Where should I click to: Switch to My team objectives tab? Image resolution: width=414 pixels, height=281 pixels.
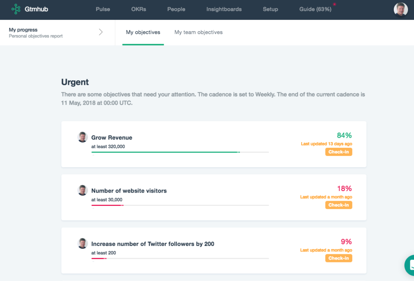tap(198, 32)
